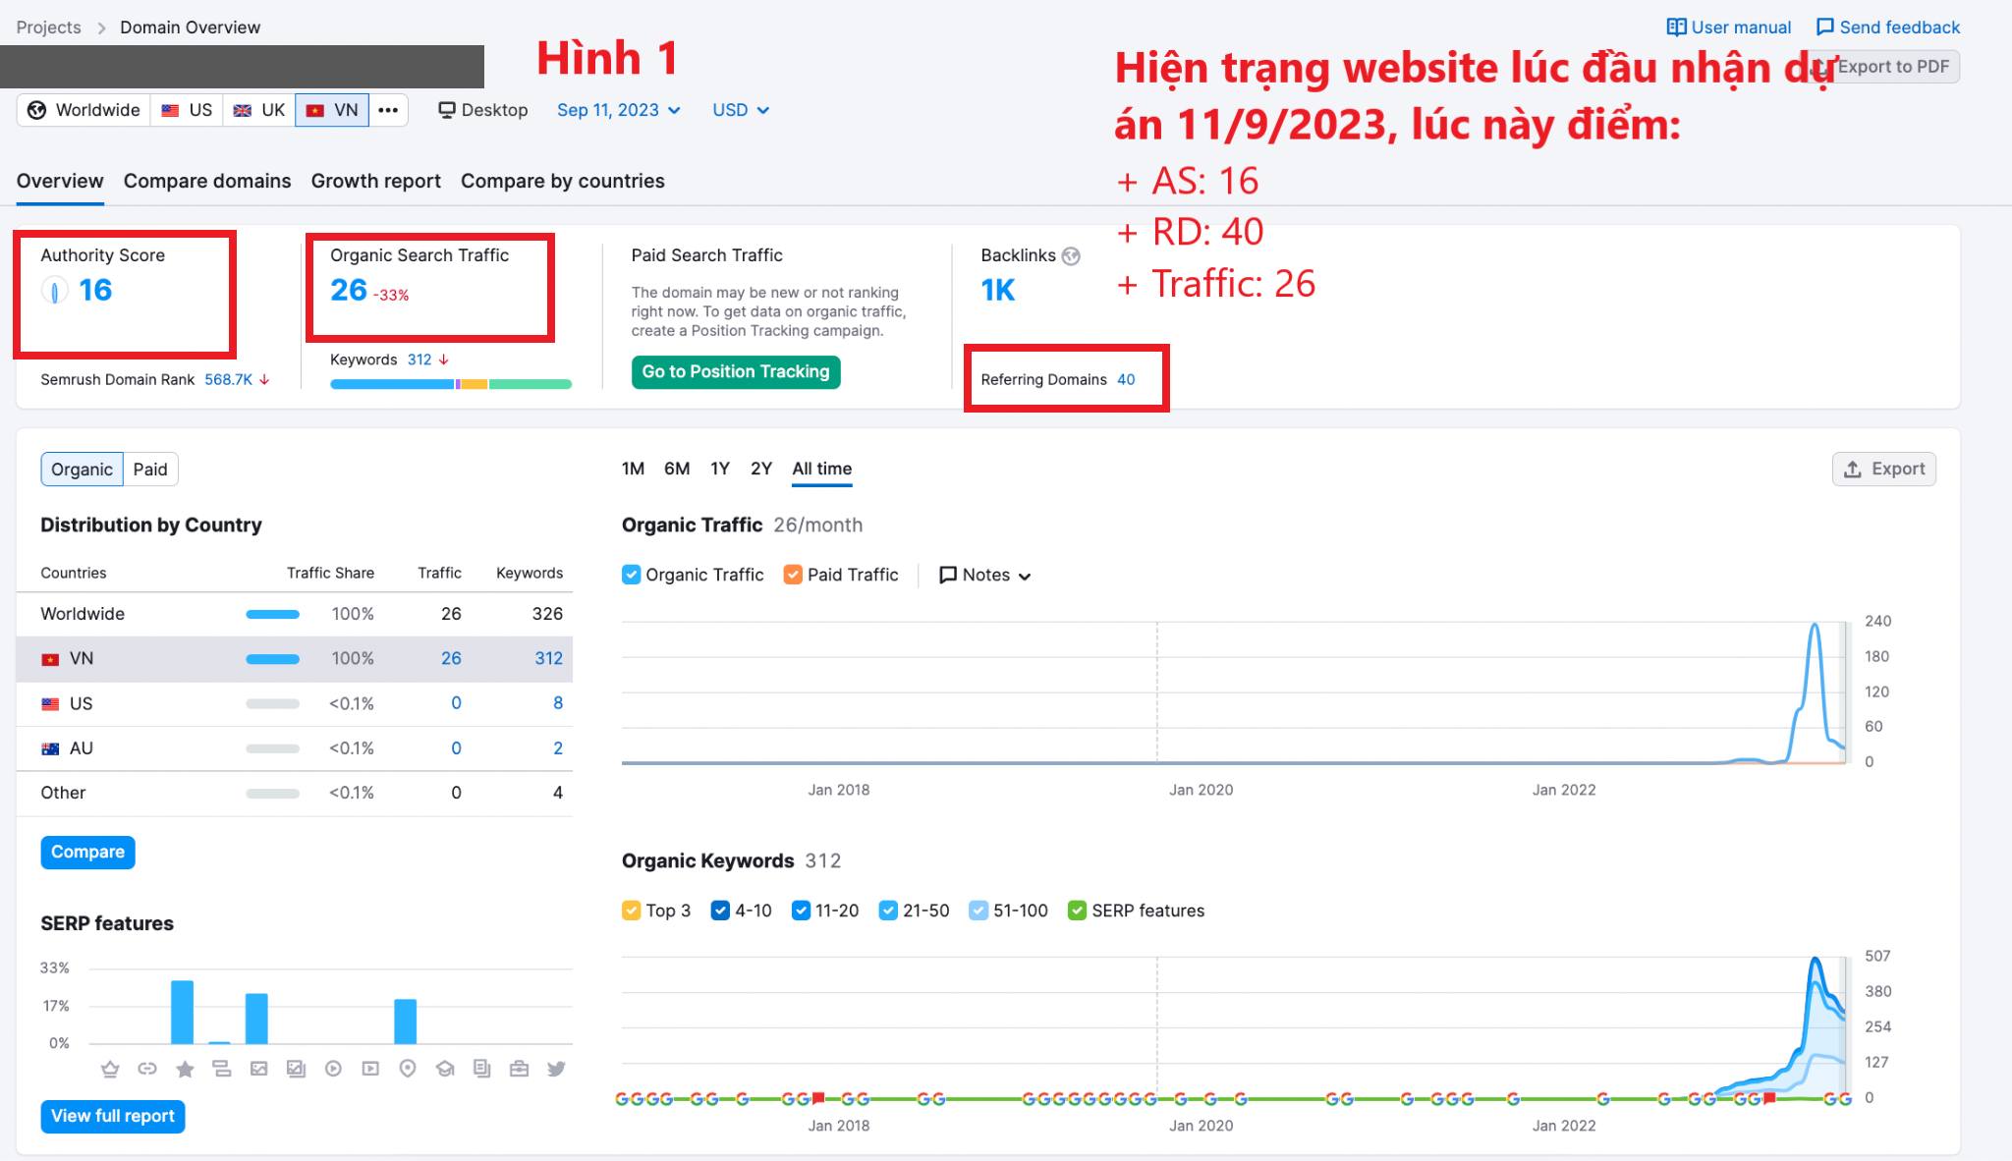The width and height of the screenshot is (2012, 1161).
Task: Click the keywords position distribution bar
Action: pyautogui.click(x=451, y=384)
